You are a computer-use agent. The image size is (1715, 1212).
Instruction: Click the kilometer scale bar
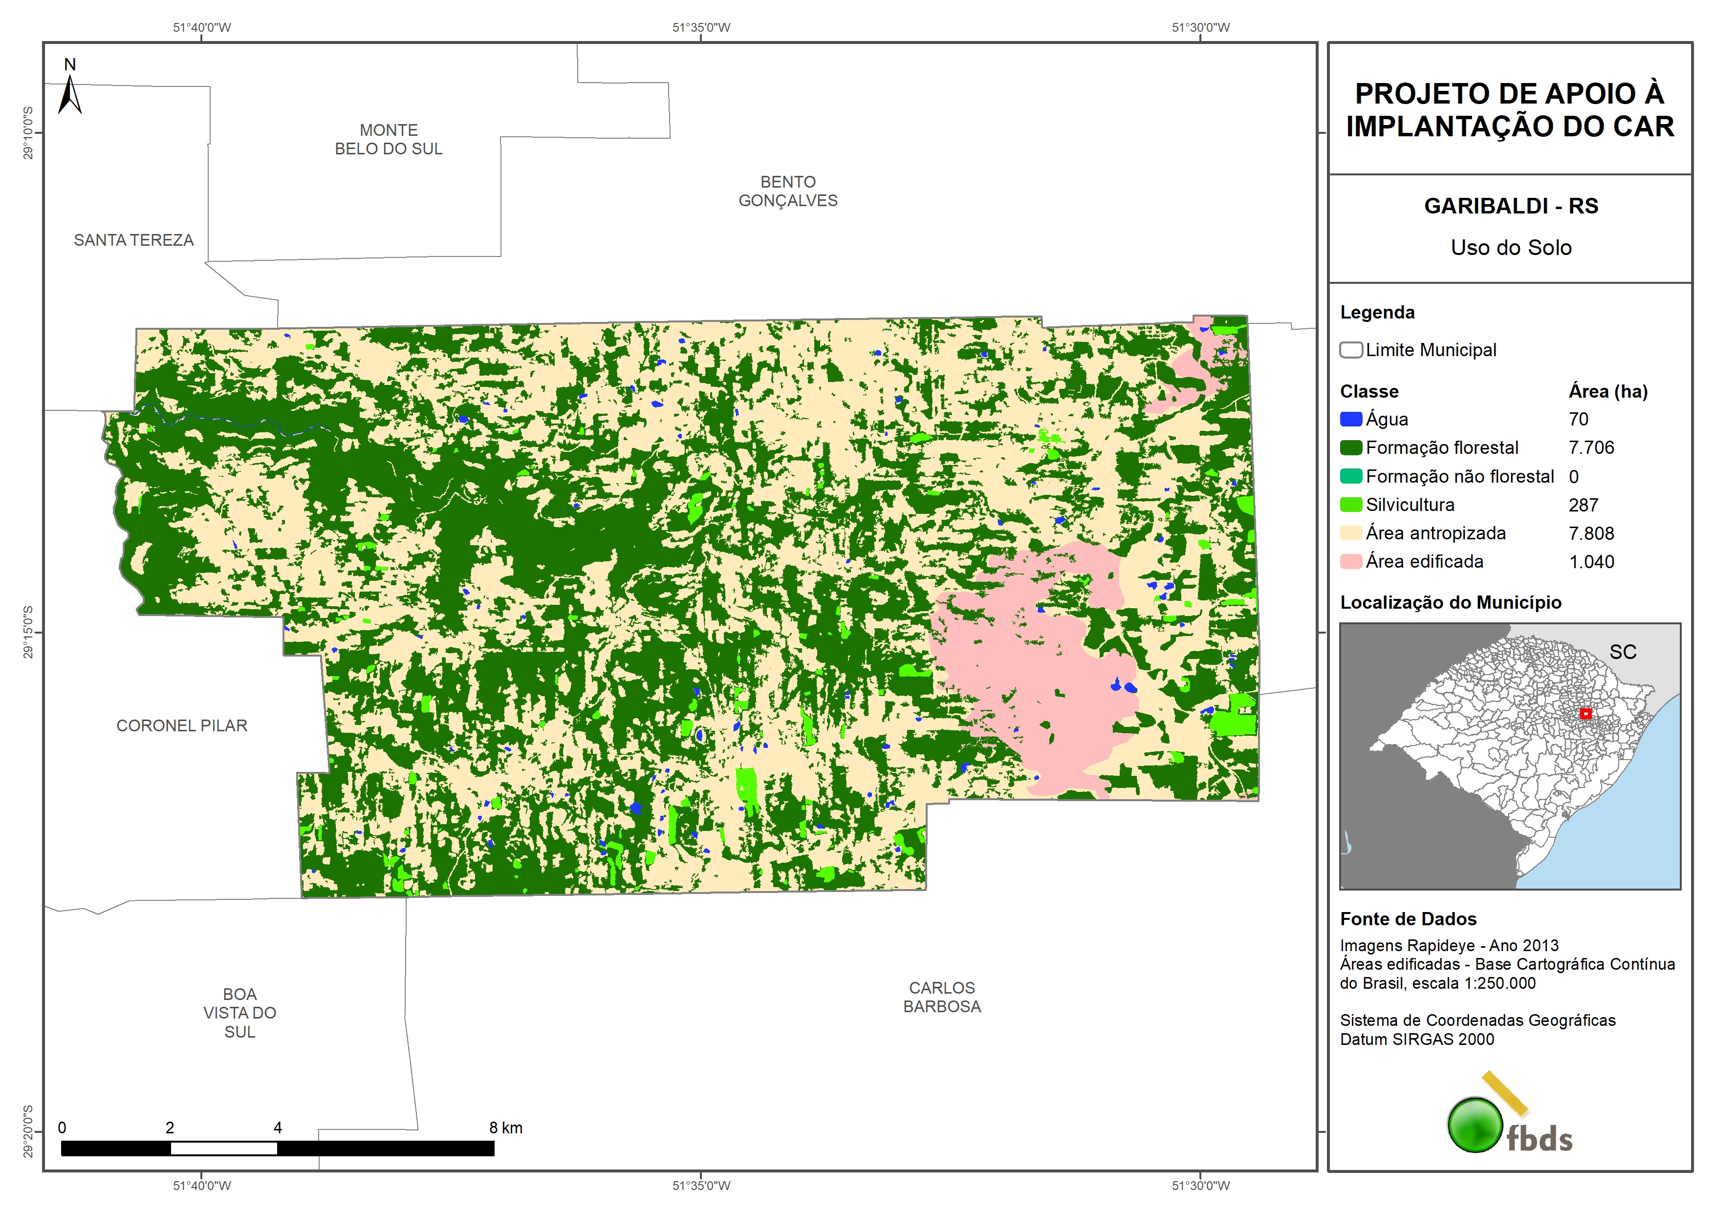(277, 1148)
